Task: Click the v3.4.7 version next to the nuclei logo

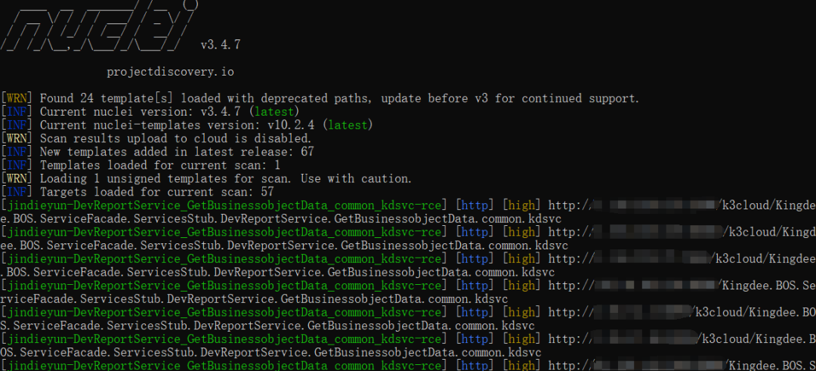Action: (x=220, y=45)
